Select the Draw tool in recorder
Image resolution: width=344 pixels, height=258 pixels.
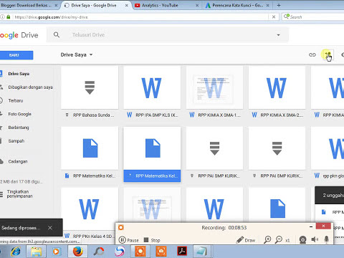(246, 240)
